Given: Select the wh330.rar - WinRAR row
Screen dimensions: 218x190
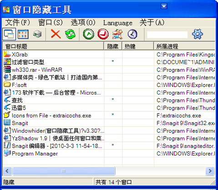Looking at the screenshot, I should 109,70.
